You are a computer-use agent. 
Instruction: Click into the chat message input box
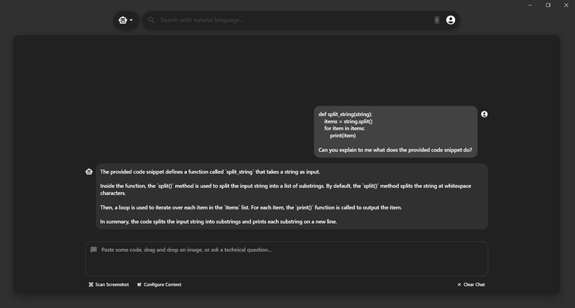[287, 259]
